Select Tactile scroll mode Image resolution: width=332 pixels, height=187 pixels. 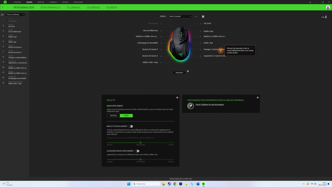[x=113, y=116]
